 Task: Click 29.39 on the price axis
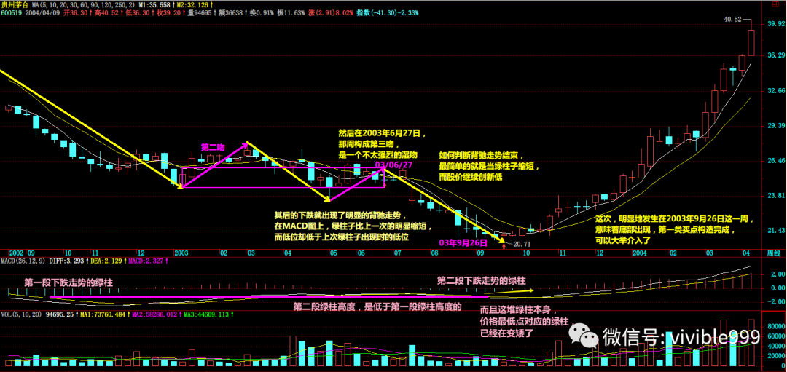775,126
